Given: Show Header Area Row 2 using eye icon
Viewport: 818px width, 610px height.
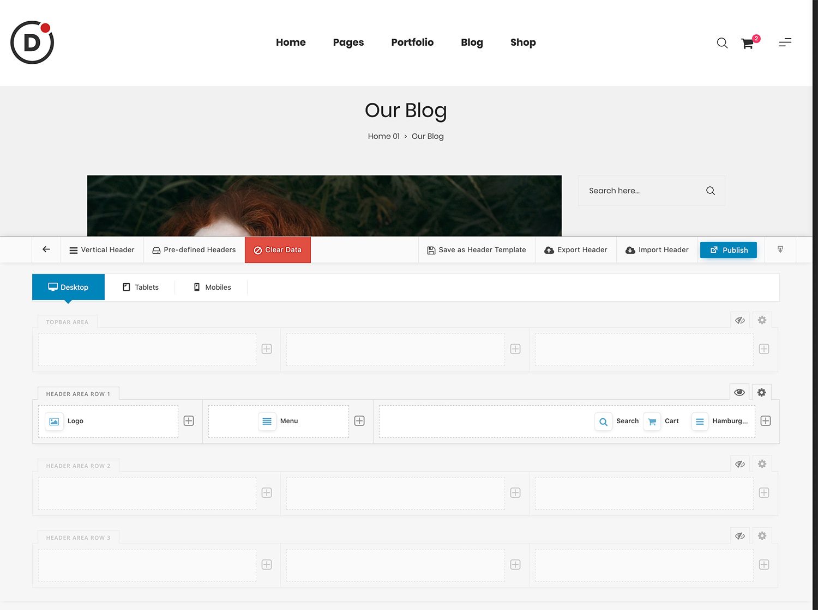Looking at the screenshot, I should click(x=739, y=464).
